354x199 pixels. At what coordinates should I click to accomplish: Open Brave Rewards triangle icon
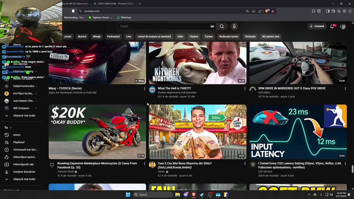click(x=273, y=11)
